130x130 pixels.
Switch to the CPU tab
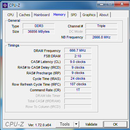(10, 15)
